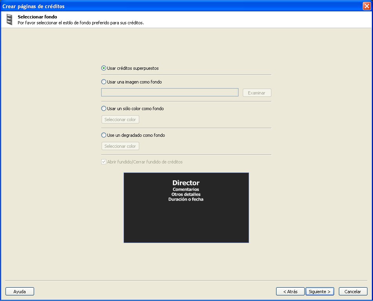Continue with the Siguiente button
373x301 pixels.
(320, 292)
